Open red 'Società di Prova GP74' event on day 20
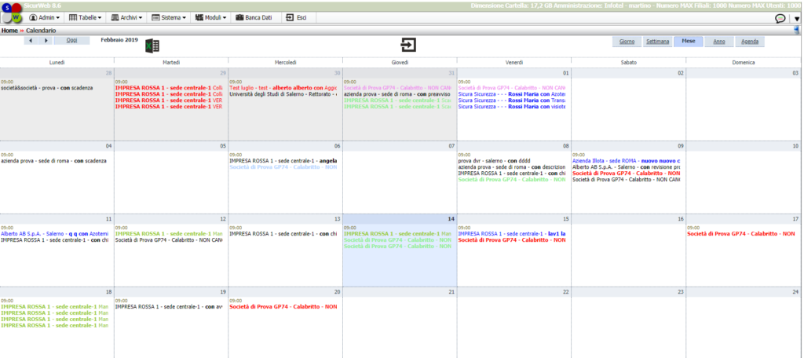The image size is (804, 358). 283,307
